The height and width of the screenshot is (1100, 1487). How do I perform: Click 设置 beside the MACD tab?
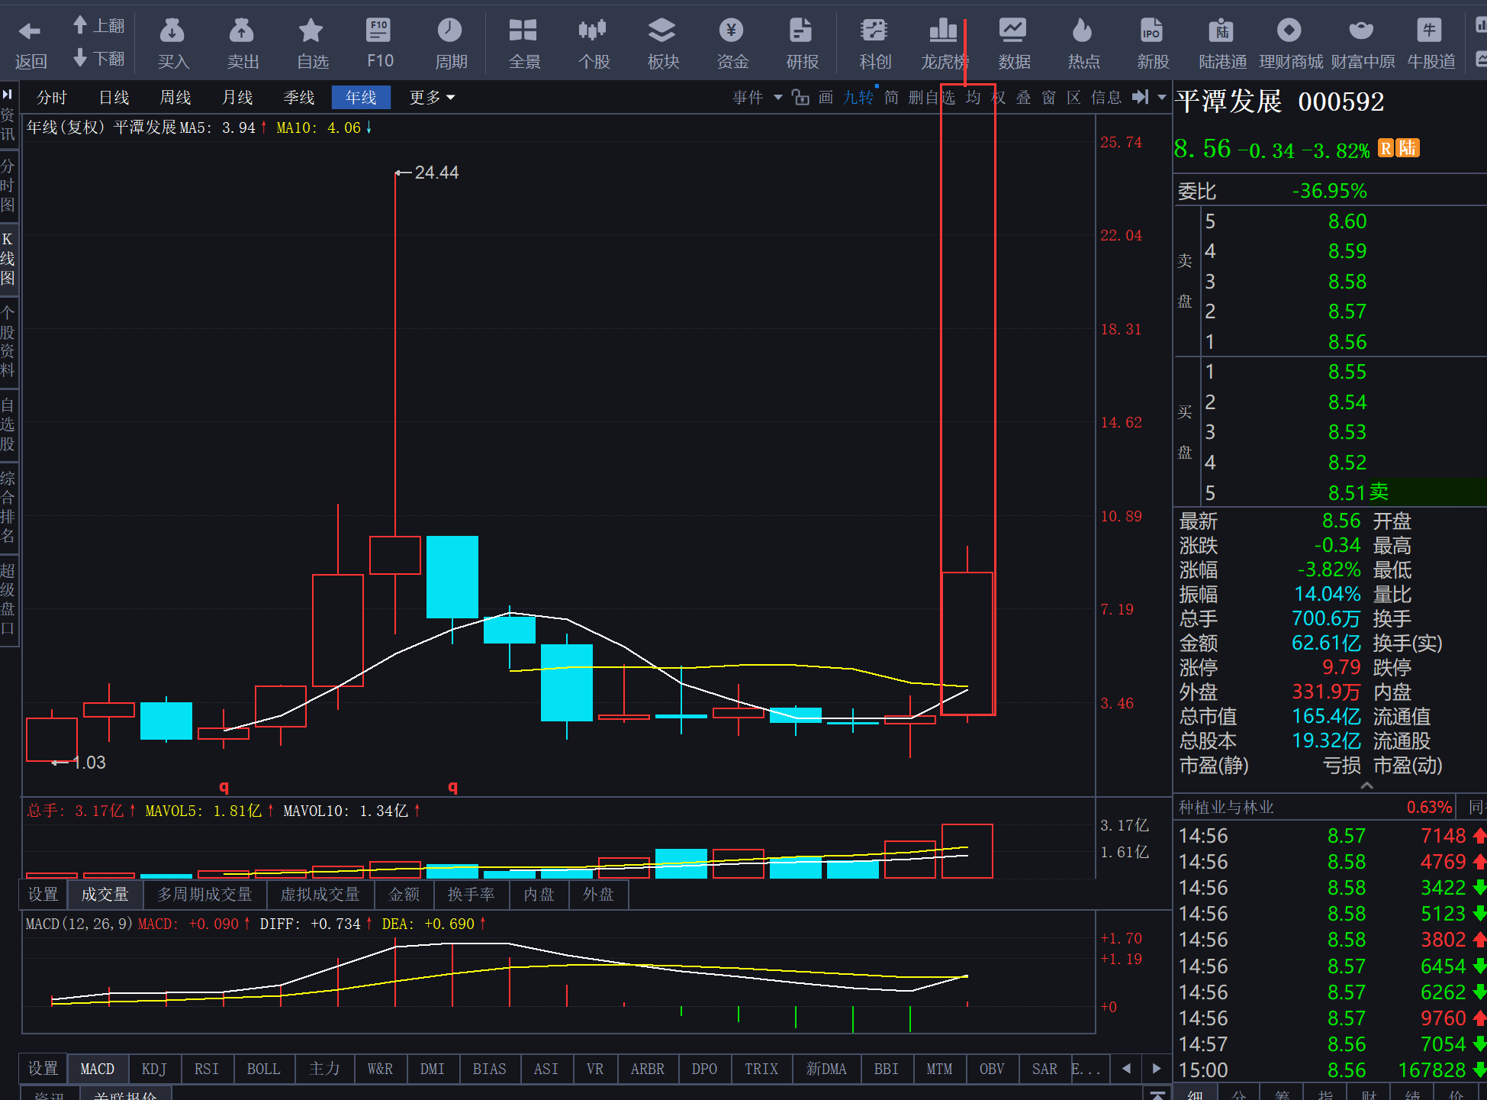(x=43, y=1069)
